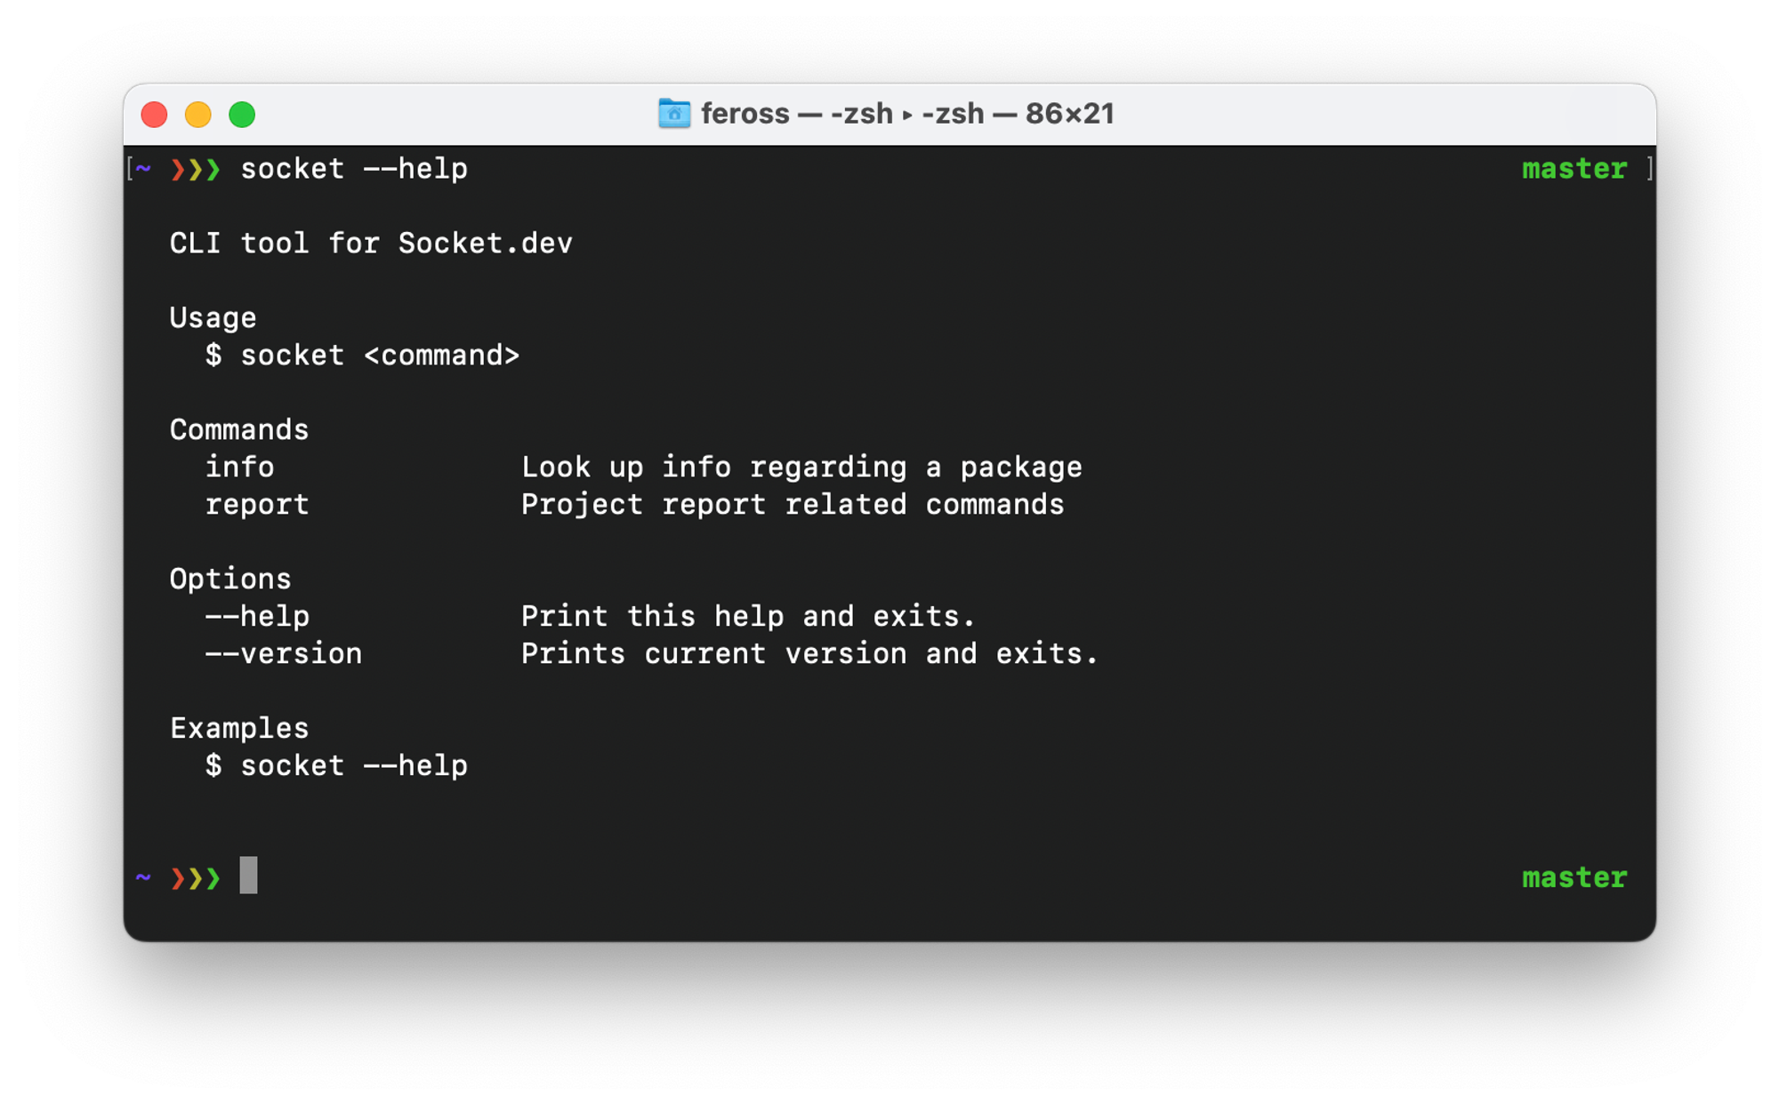Click the info command name
Screen dimensions: 1779x1104
point(239,467)
